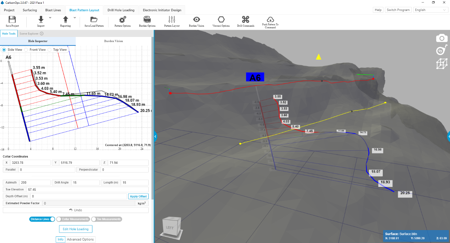Screen dimensions: 450x243
Task: Open the Electronic Initiator Design tab
Action: click(162, 10)
